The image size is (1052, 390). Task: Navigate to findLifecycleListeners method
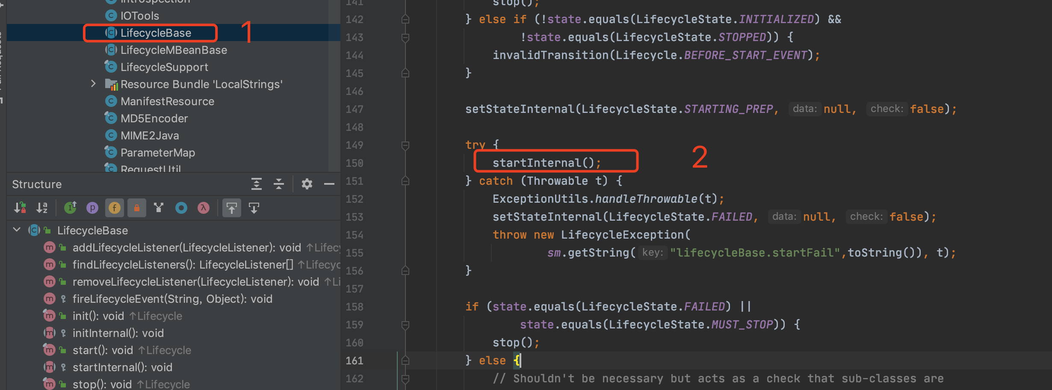point(183,265)
